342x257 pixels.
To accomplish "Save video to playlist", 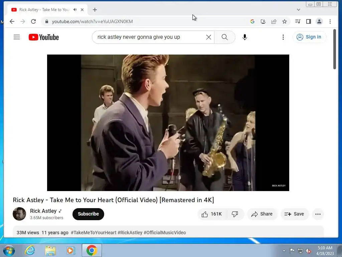I will click(295, 214).
